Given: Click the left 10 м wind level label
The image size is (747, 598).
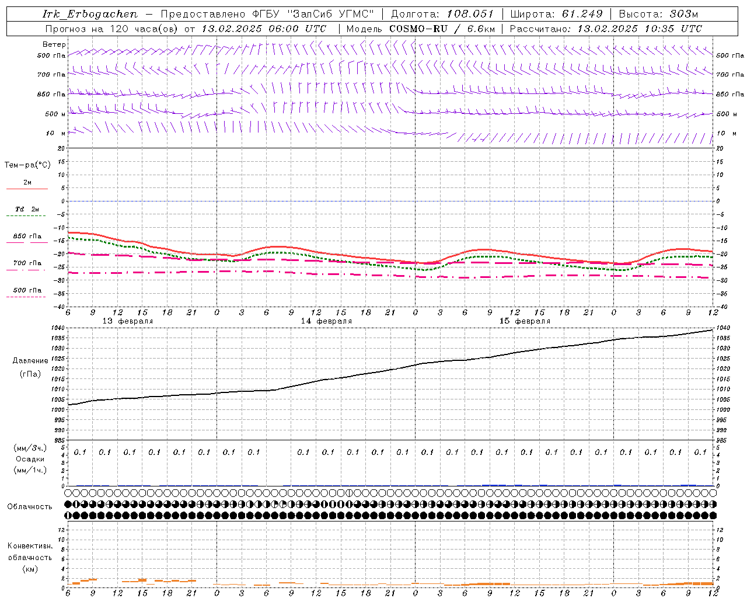Looking at the screenshot, I should pos(55,133).
